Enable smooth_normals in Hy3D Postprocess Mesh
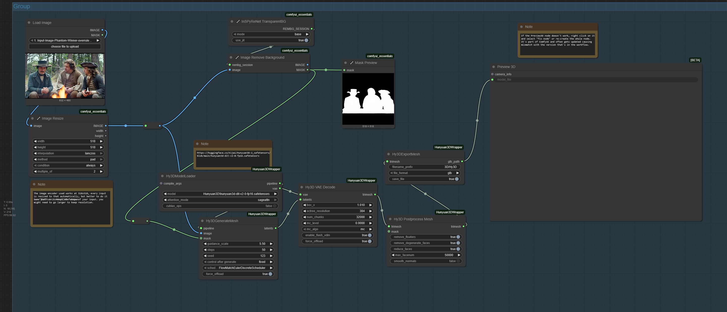This screenshot has width=727, height=312. pyautogui.click(x=458, y=261)
